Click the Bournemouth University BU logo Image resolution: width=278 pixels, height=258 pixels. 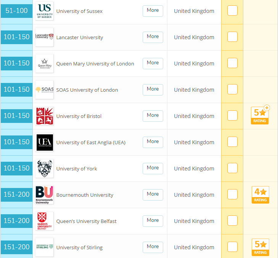click(x=44, y=195)
